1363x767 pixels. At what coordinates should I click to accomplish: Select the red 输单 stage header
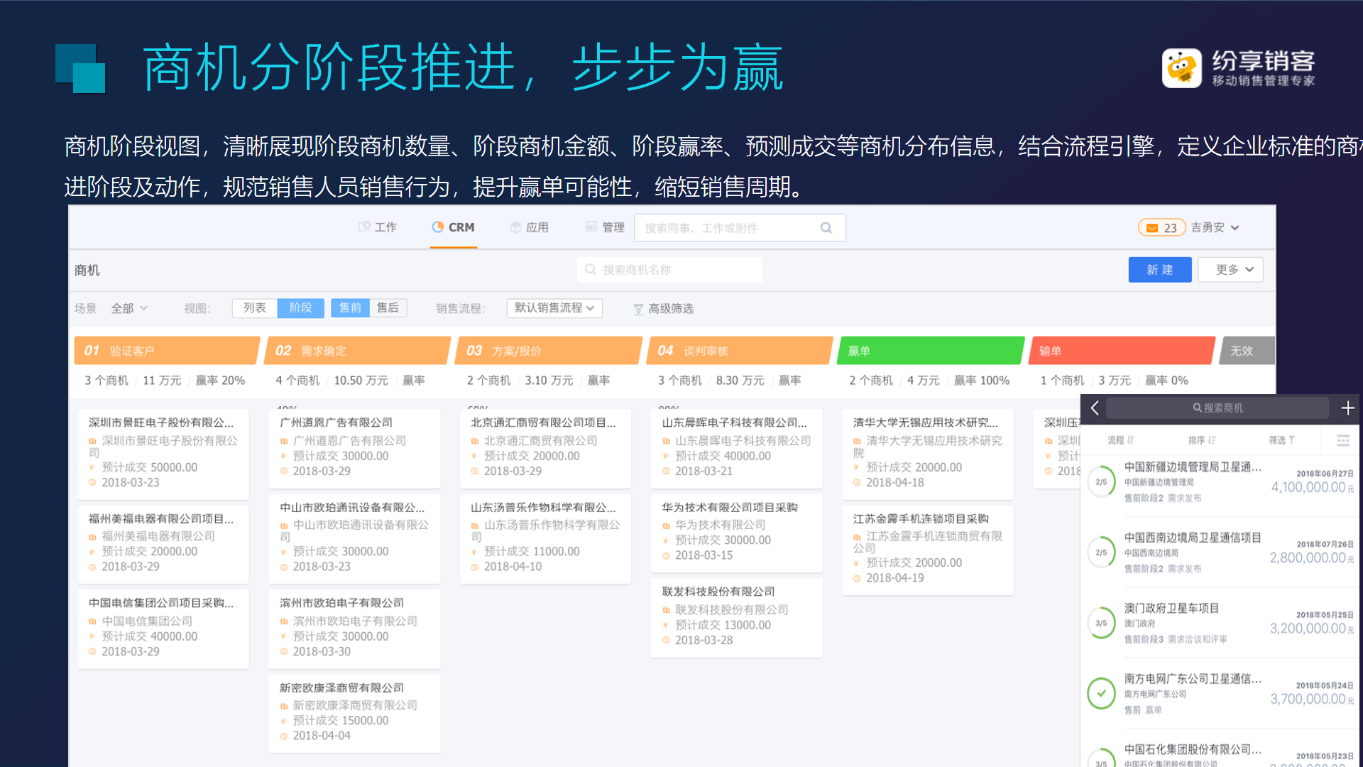click(x=1122, y=351)
